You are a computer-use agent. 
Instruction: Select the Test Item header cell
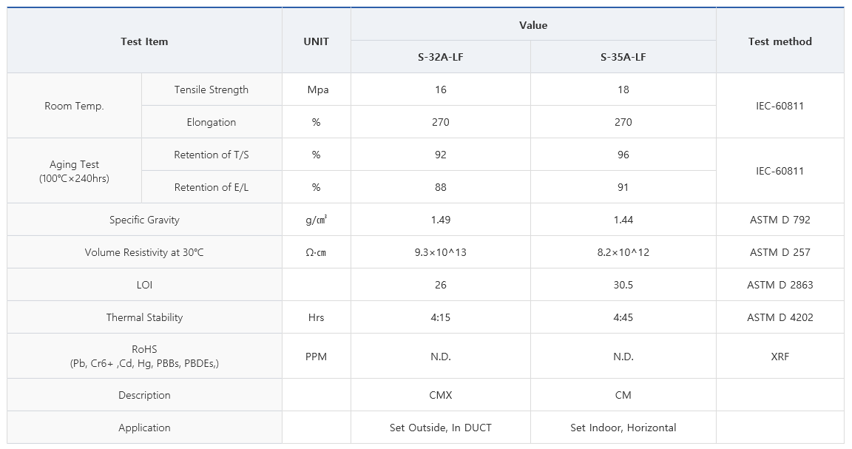144,41
